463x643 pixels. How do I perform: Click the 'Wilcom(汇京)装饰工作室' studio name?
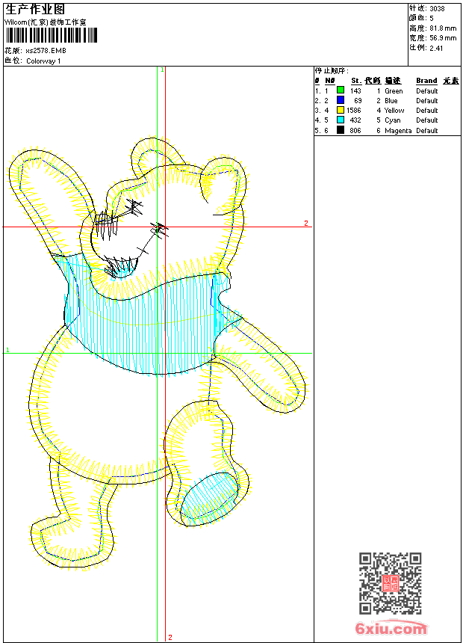[x=45, y=22]
